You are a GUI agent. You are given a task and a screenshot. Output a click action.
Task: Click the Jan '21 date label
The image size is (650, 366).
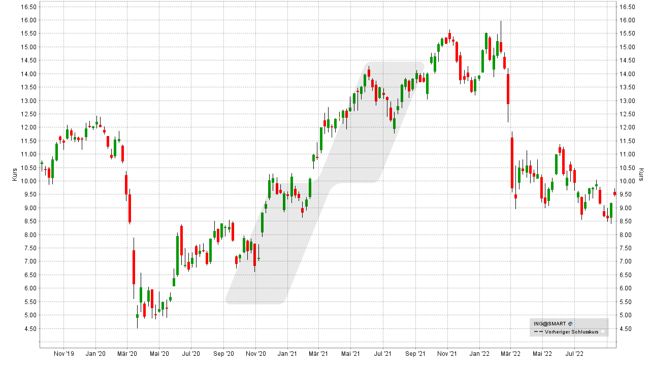tap(287, 353)
